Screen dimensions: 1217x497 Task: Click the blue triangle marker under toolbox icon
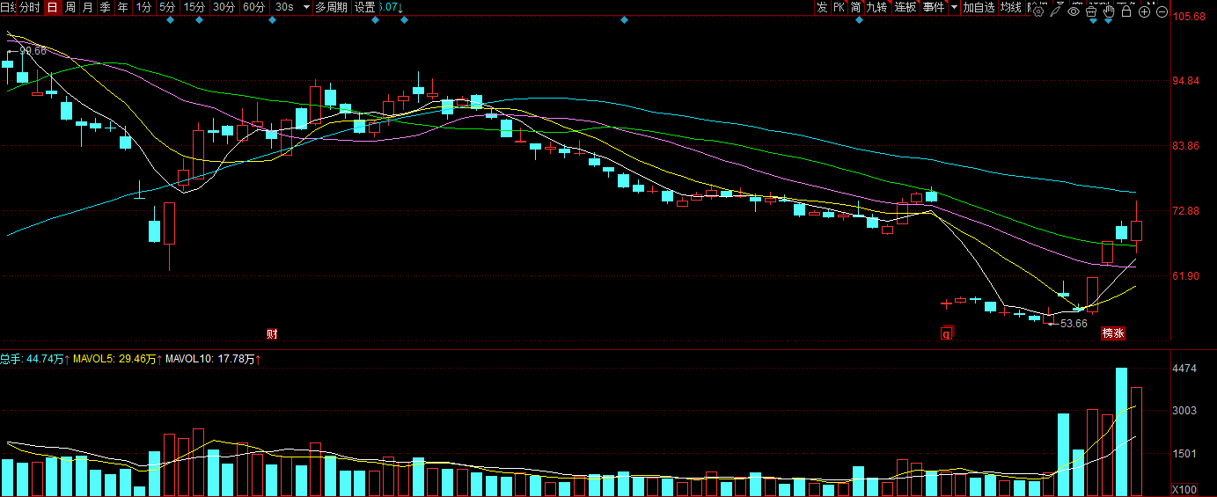[1093, 21]
